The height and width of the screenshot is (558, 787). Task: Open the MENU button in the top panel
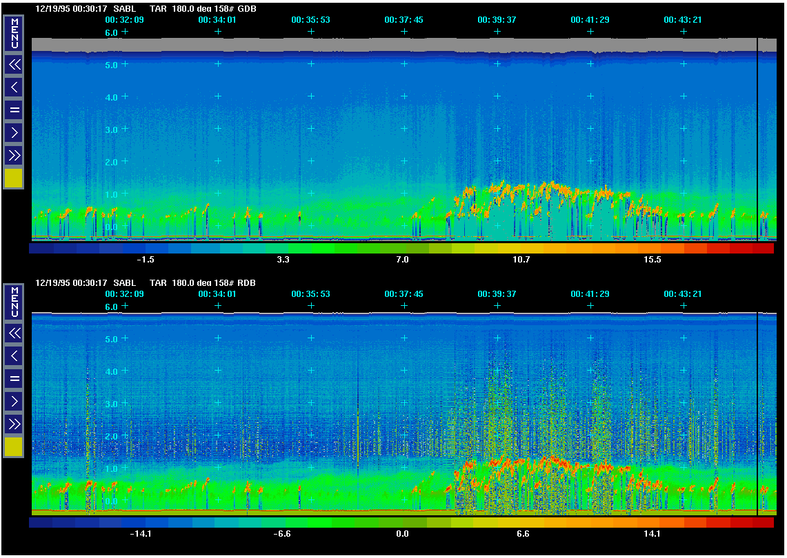pyautogui.click(x=14, y=33)
